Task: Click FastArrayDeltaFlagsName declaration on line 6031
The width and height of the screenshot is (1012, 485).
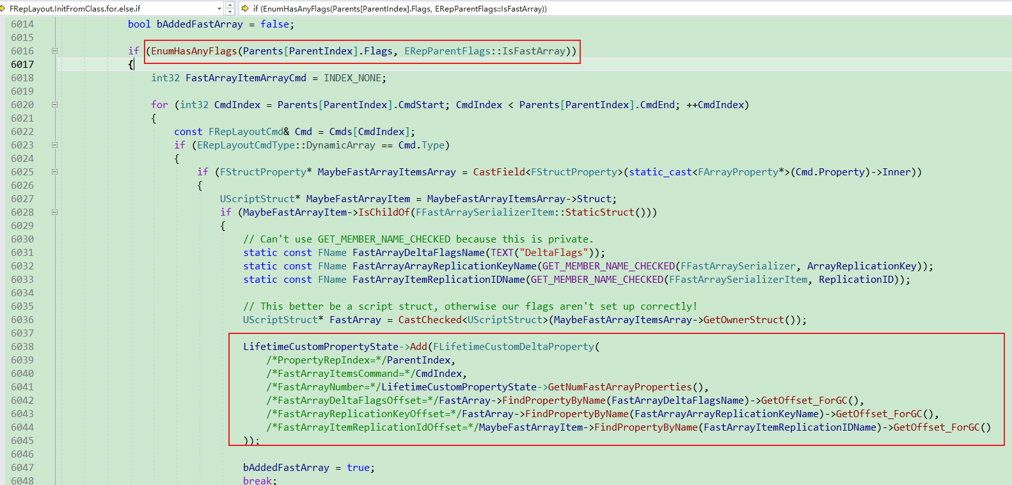Action: click(419, 253)
